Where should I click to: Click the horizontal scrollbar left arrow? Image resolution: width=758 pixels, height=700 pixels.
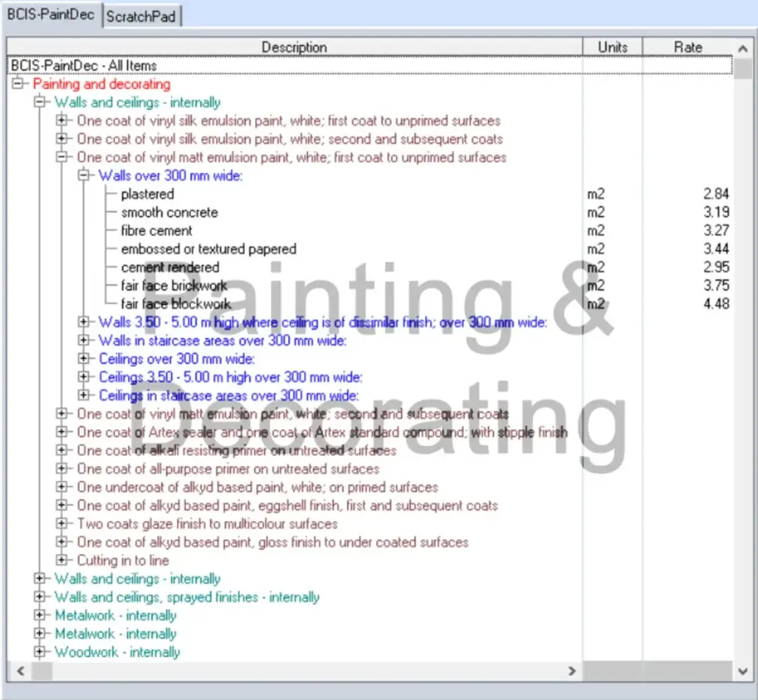click(x=21, y=671)
